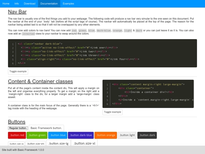
Task: Click footer text 'Site built with Basic Framework 1.0.0'
Action: pyautogui.click(x=23, y=150)
